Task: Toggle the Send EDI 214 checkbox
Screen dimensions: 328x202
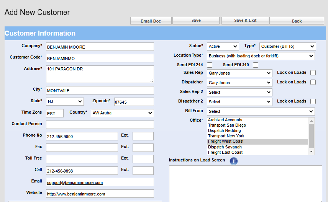Action: click(x=210, y=65)
